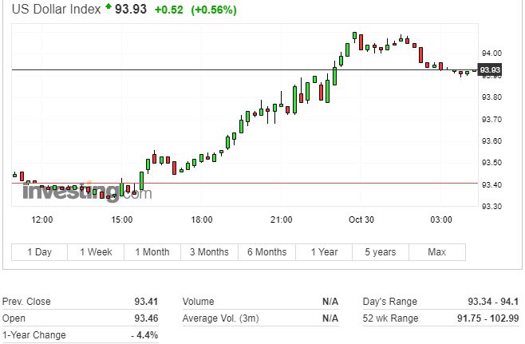Switch to the 1 Week range tab
The image size is (525, 344).
point(96,252)
